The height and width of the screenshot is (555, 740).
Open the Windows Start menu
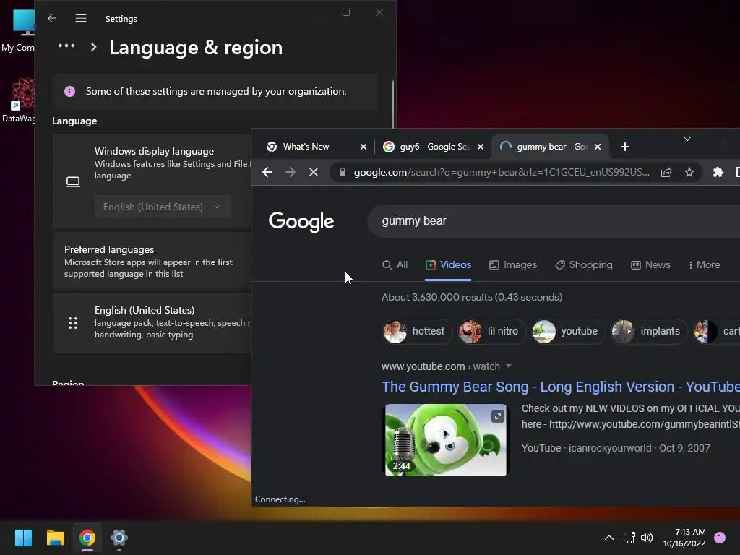(23, 538)
